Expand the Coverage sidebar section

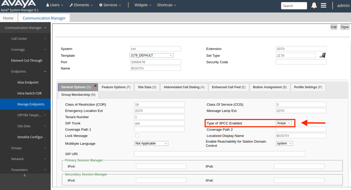click(x=25, y=49)
